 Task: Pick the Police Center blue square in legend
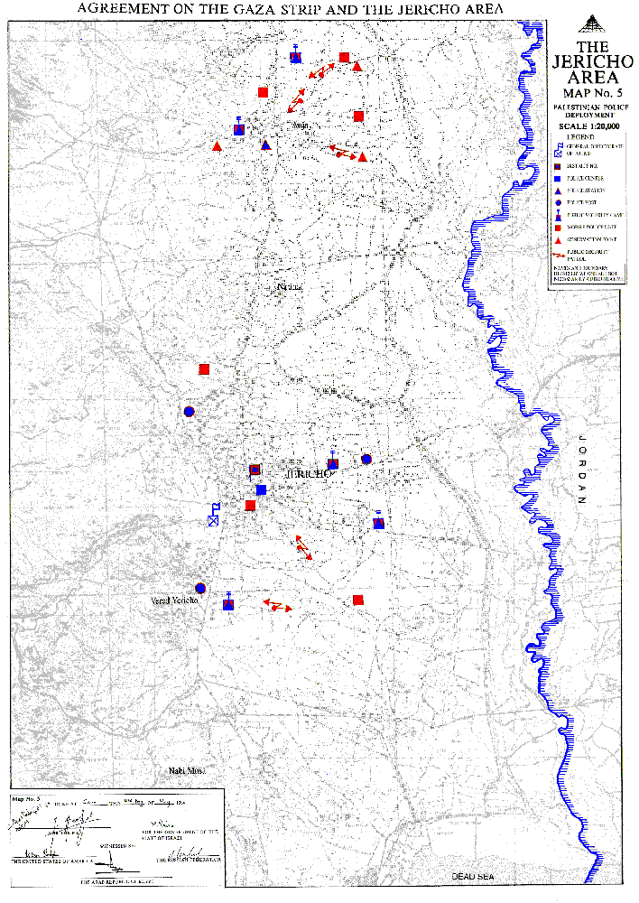pos(557,179)
